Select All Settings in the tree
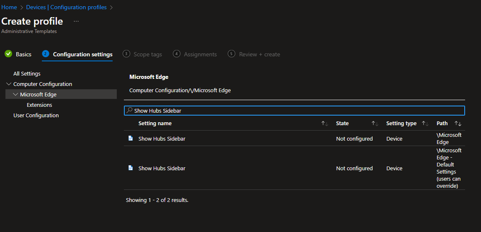This screenshot has height=232, width=481. (27, 74)
